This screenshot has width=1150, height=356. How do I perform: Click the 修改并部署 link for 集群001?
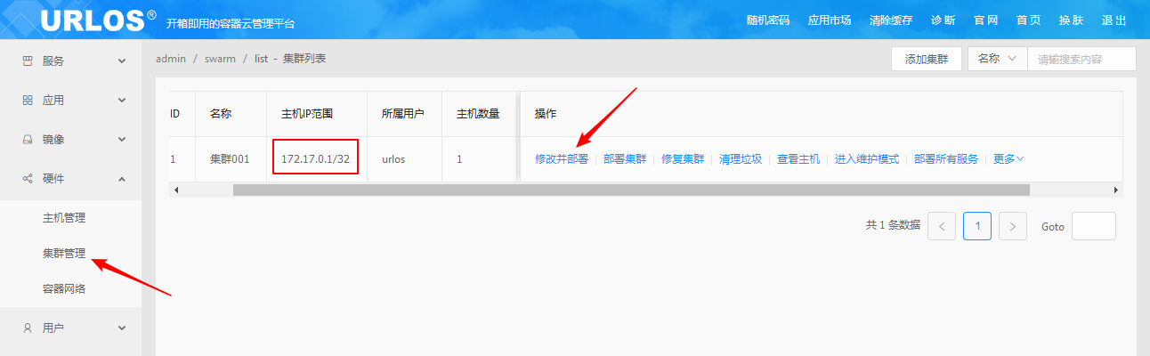[x=561, y=159]
